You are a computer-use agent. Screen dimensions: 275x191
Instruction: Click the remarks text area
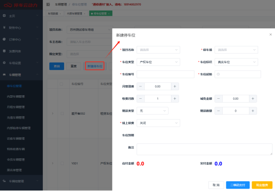[x=204, y=149]
